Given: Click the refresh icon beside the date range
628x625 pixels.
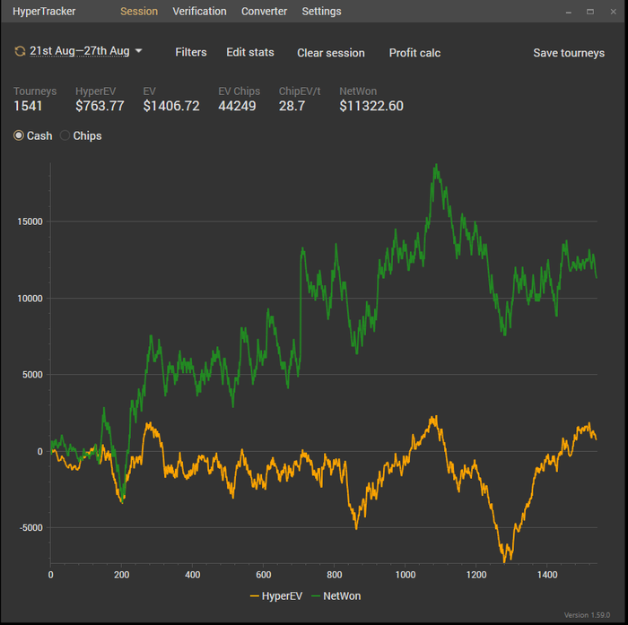Looking at the screenshot, I should (20, 51).
